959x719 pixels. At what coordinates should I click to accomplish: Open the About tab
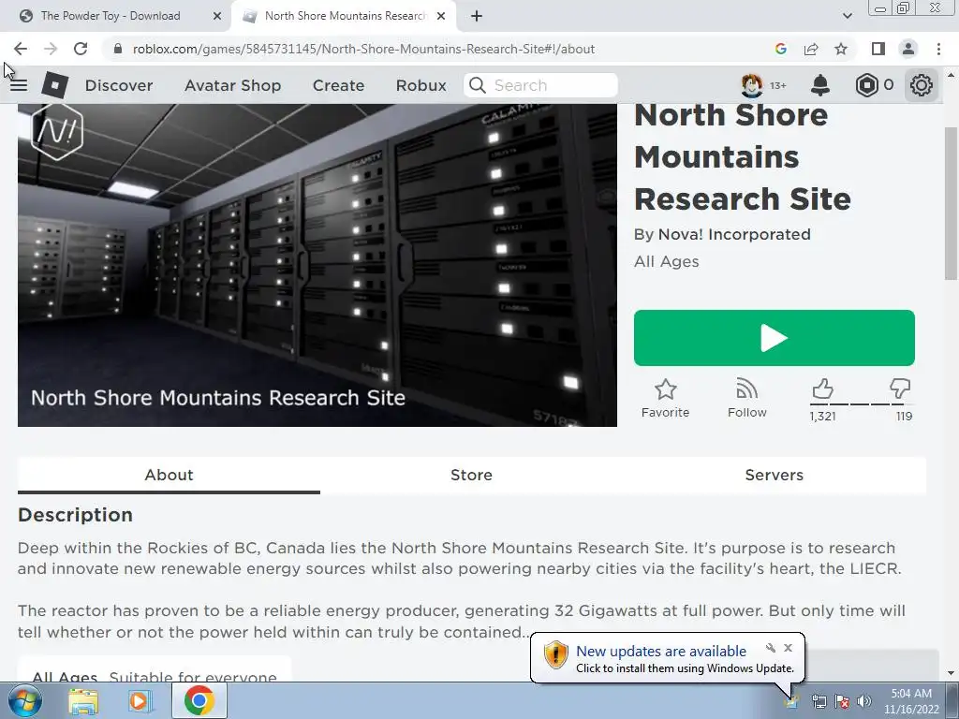pos(169,475)
